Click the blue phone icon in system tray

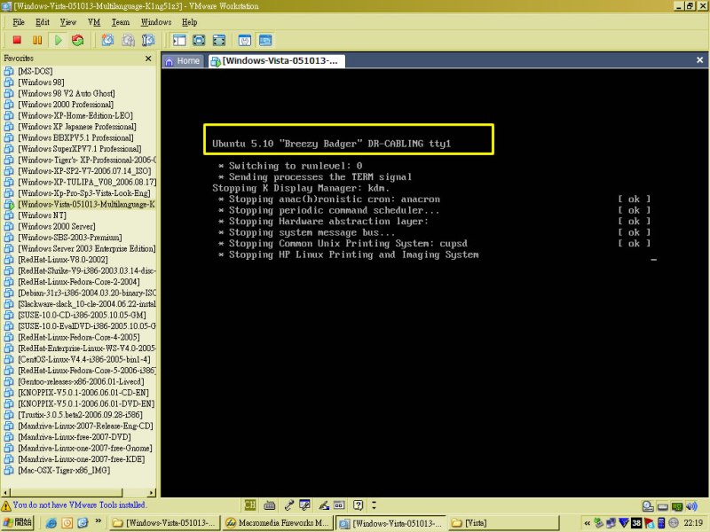coord(660,523)
